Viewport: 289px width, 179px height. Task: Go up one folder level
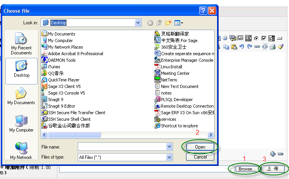[159, 23]
